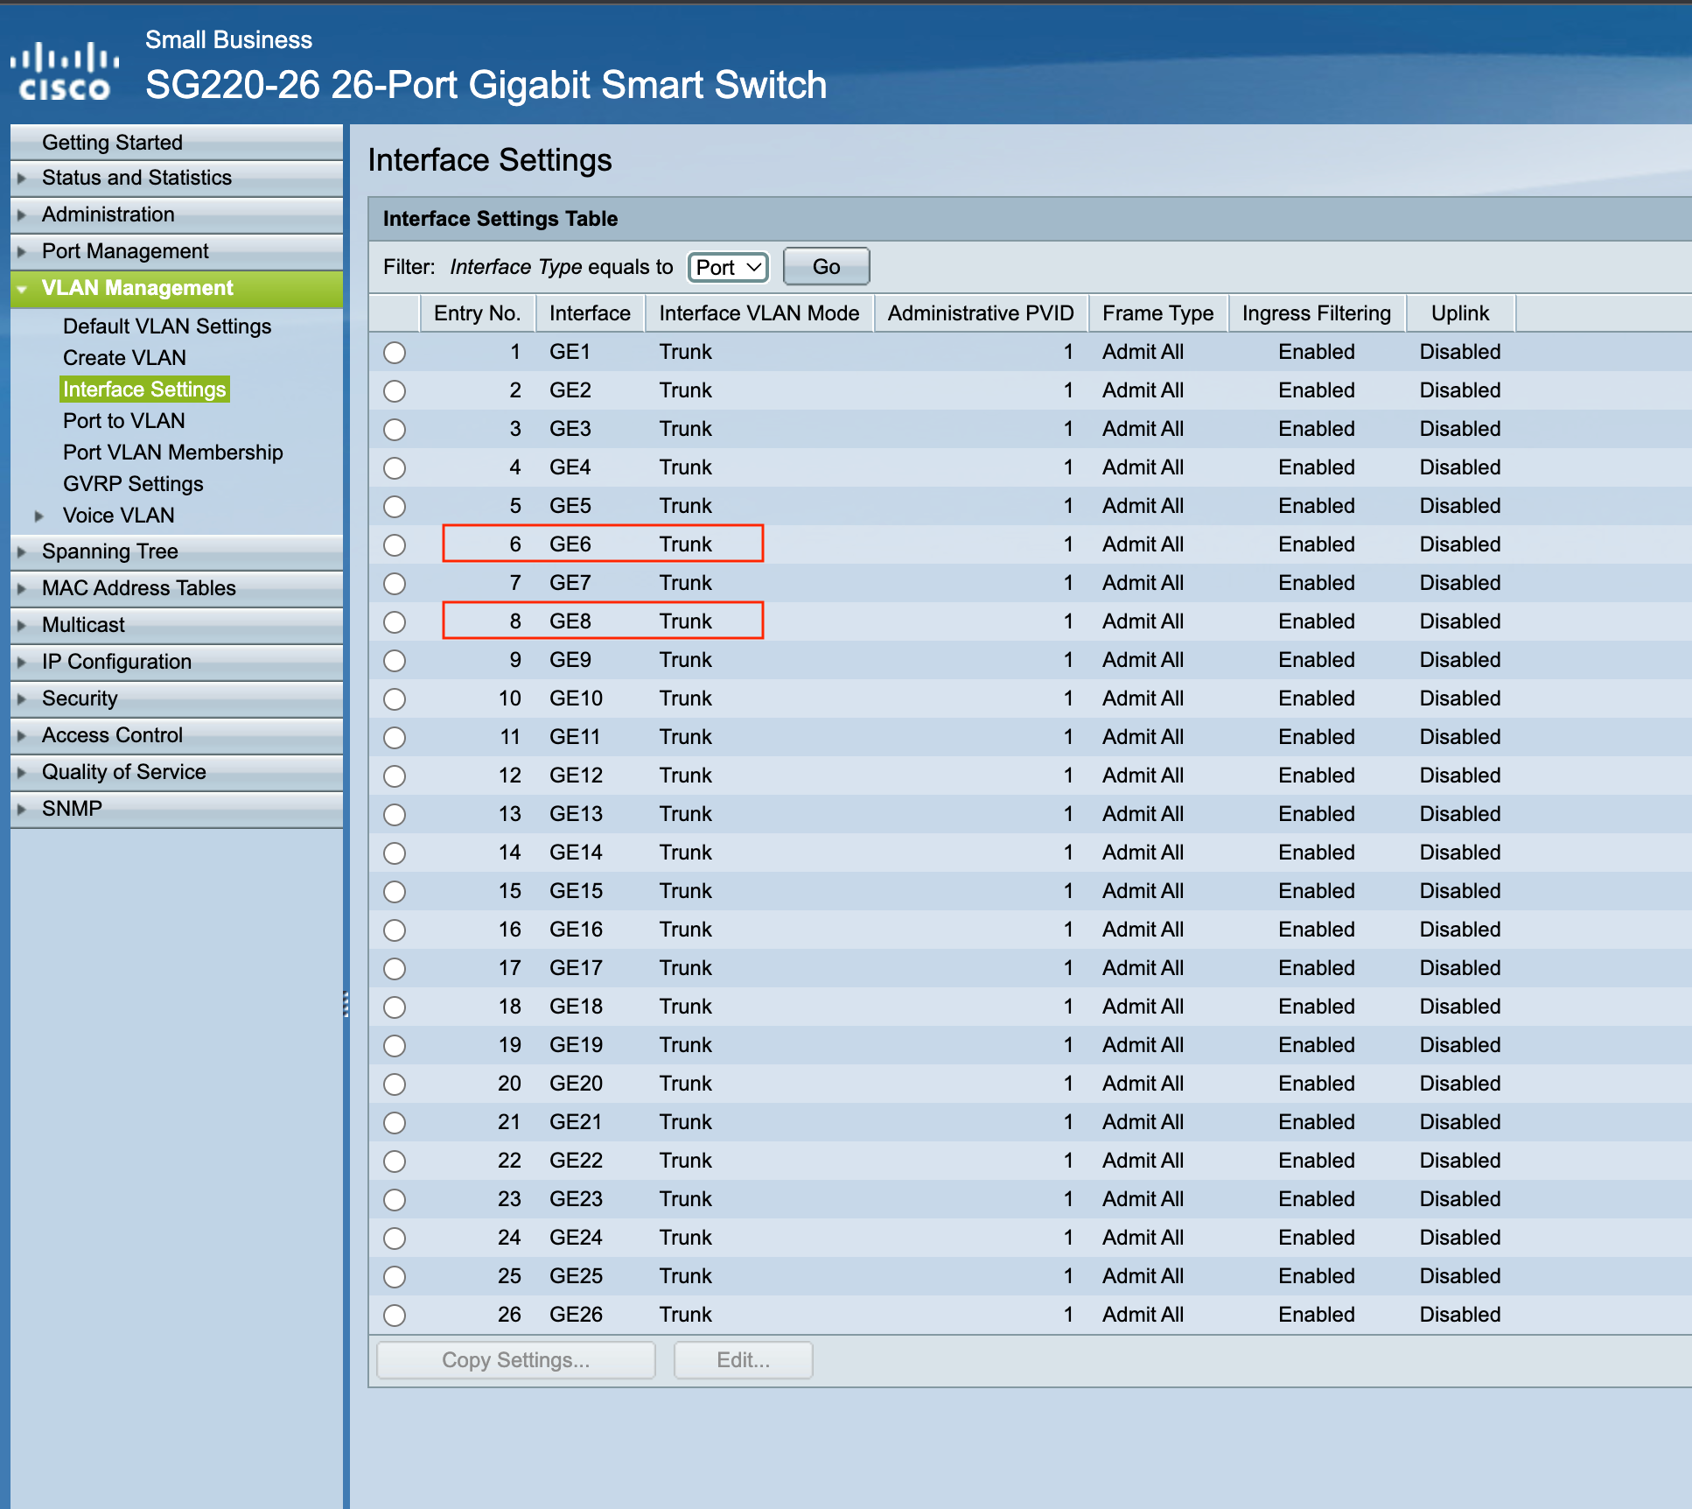The width and height of the screenshot is (1692, 1509).
Task: Select radio button for GE8 row
Action: [x=395, y=622]
